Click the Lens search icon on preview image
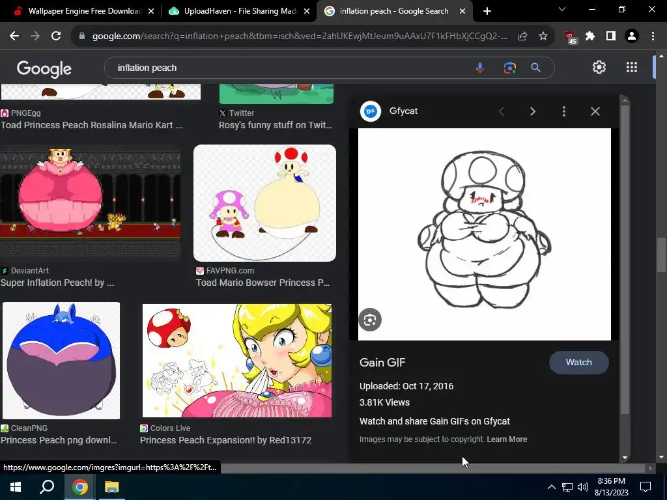 pyautogui.click(x=370, y=320)
